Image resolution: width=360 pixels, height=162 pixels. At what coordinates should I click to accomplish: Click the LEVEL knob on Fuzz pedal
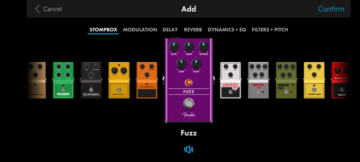coord(174,46)
